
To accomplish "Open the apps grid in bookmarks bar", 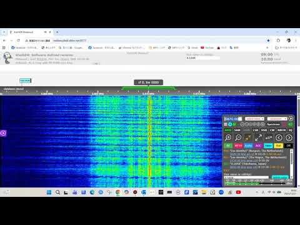I will [x=4, y=47].
